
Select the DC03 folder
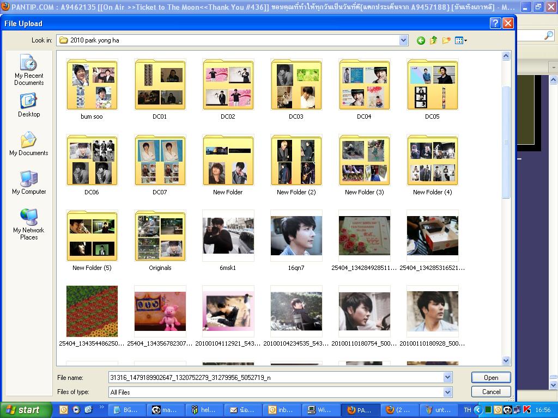coord(296,89)
